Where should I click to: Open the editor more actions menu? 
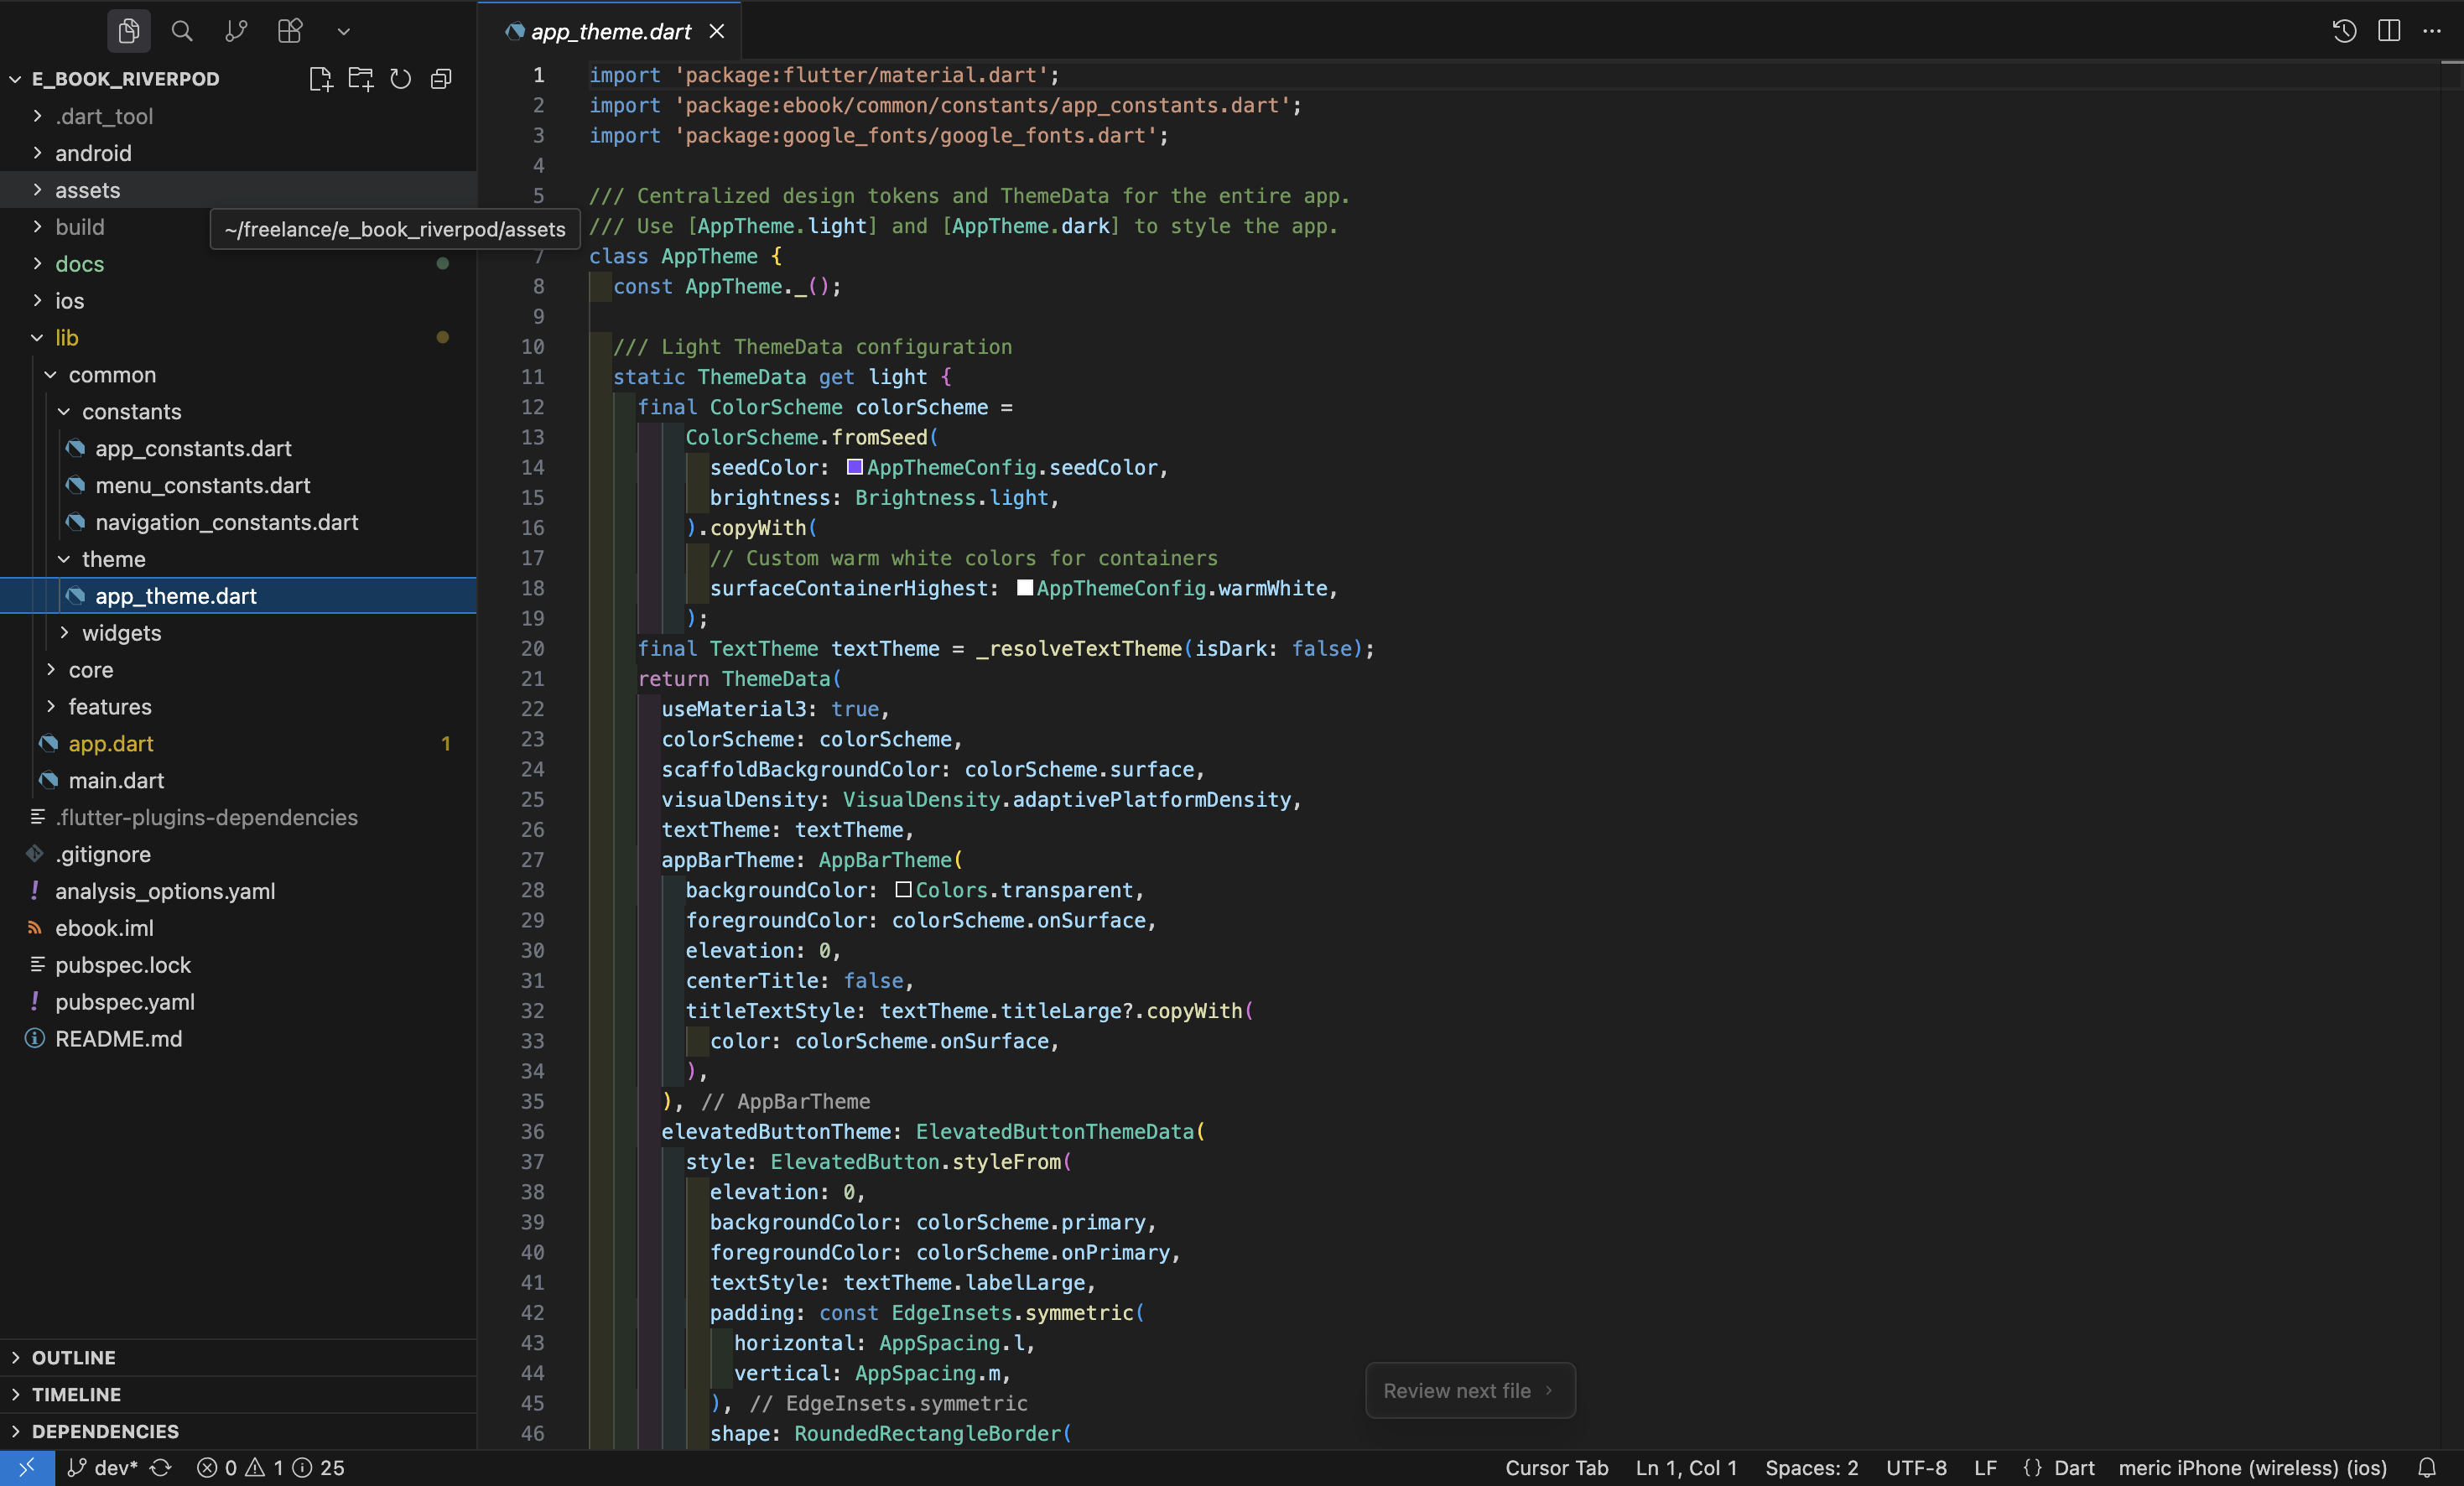pos(2434,31)
